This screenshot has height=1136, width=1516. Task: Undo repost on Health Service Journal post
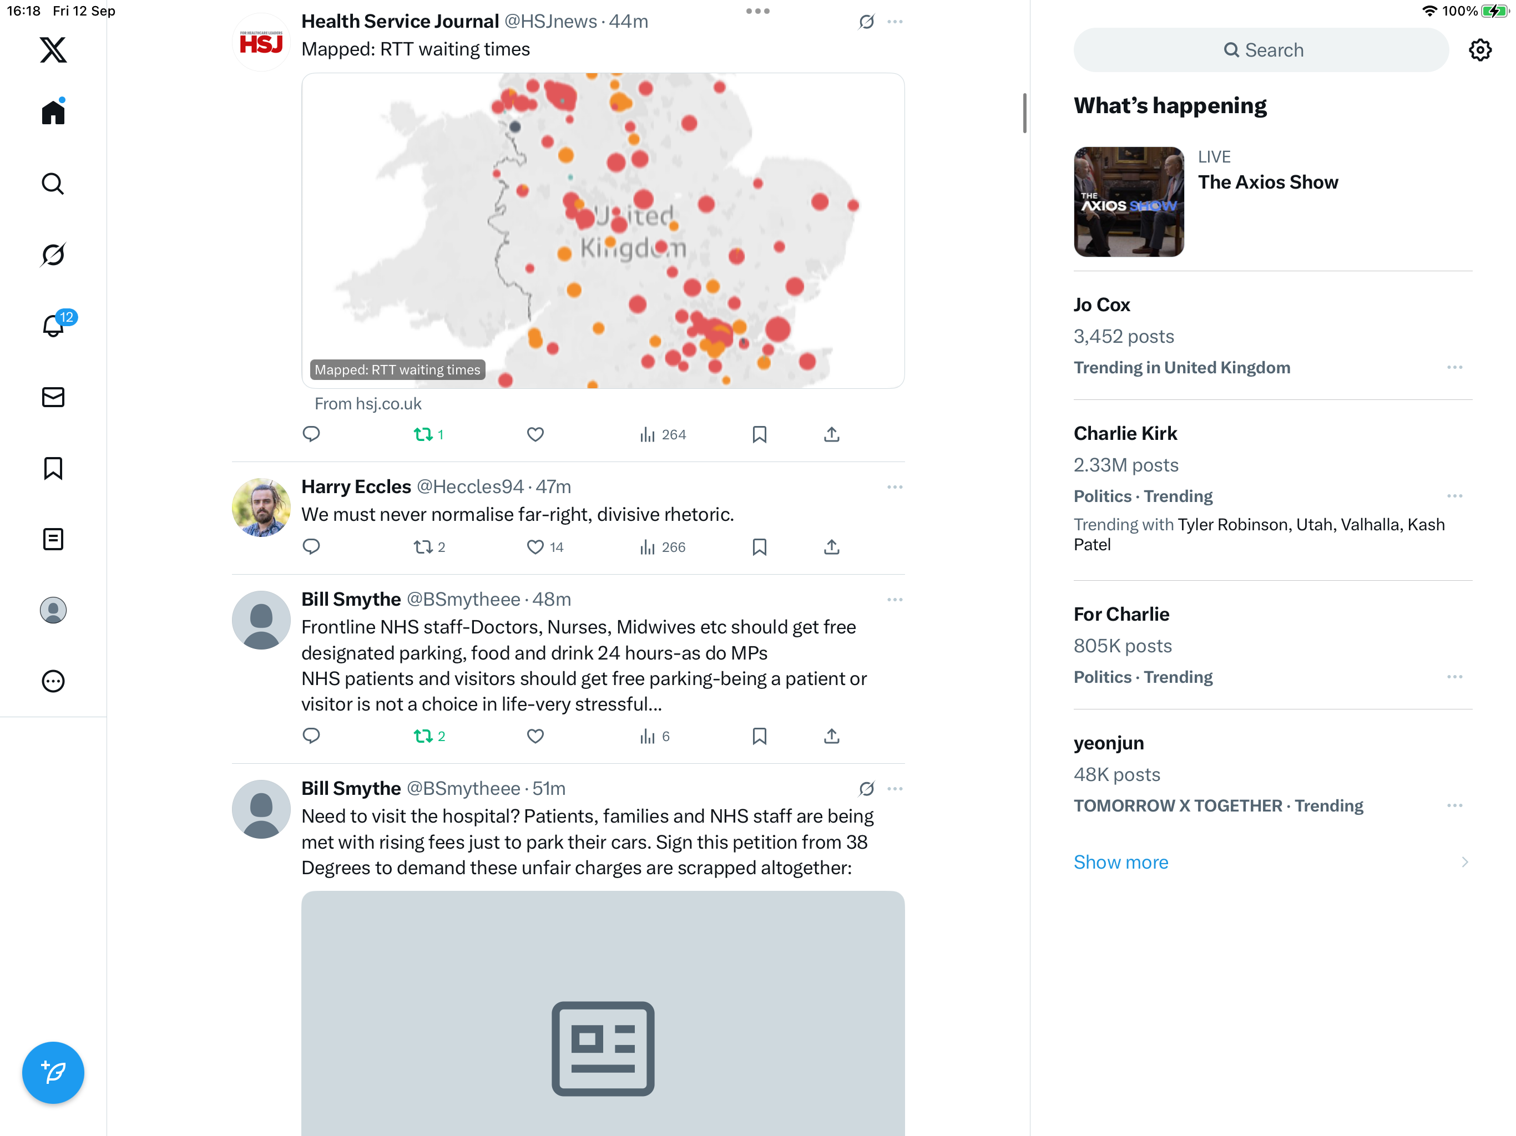[x=423, y=434]
